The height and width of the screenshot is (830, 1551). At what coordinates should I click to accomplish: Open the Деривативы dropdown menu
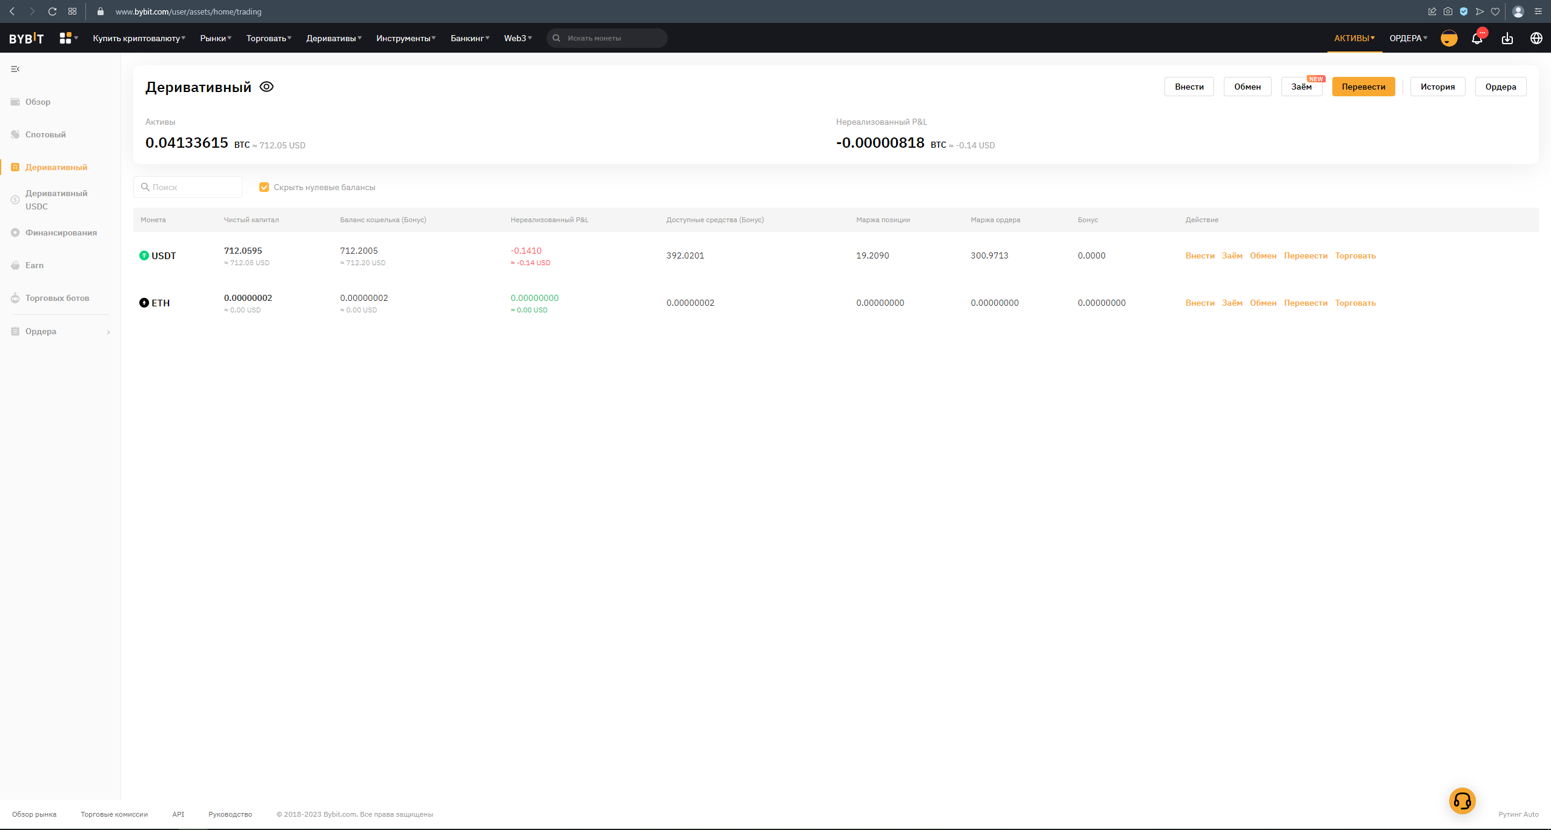(334, 38)
